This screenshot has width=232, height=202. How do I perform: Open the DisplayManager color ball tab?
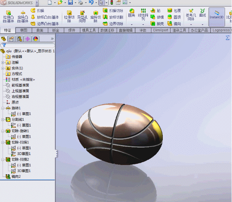(x=36, y=39)
